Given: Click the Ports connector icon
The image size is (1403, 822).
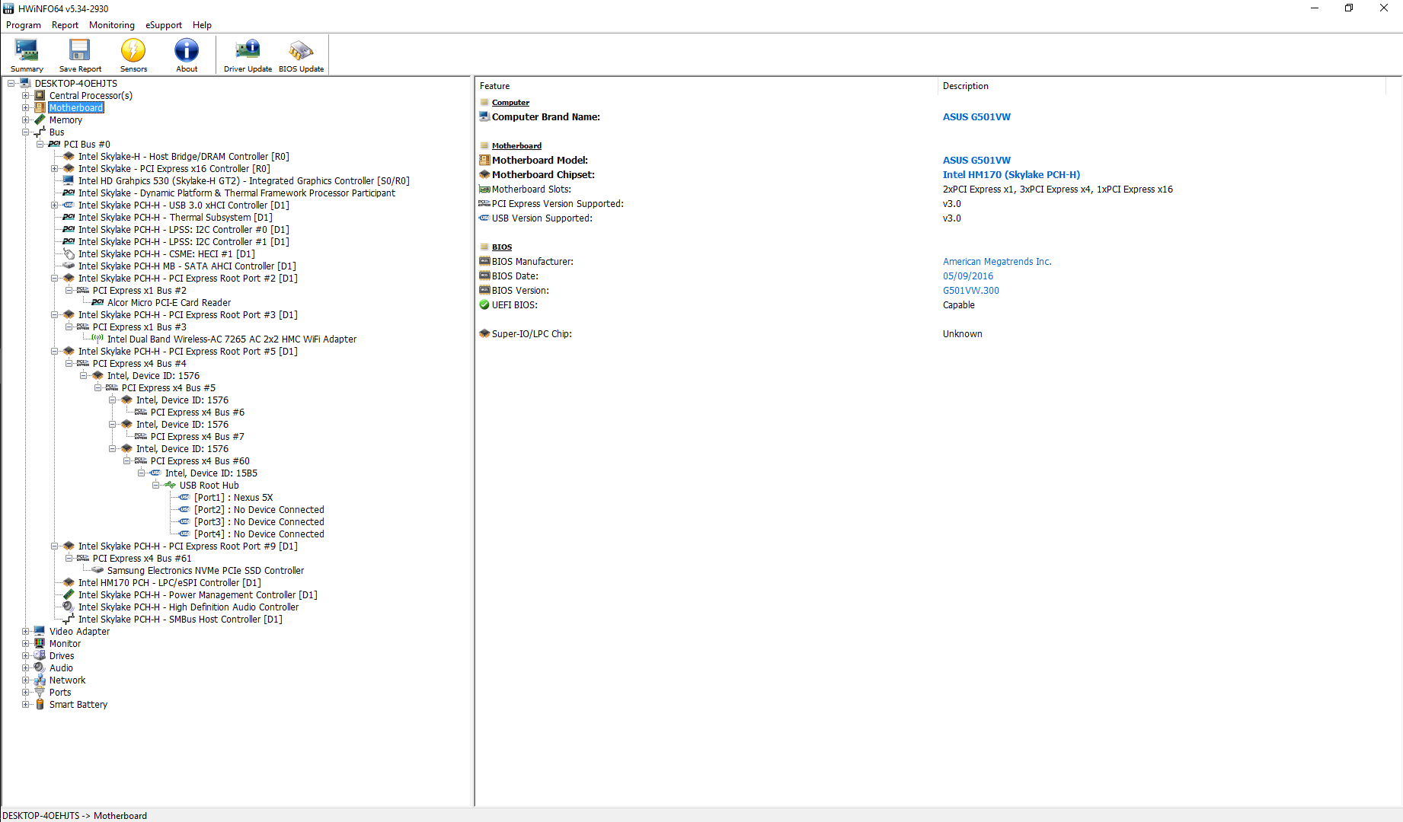Looking at the screenshot, I should tap(40, 692).
